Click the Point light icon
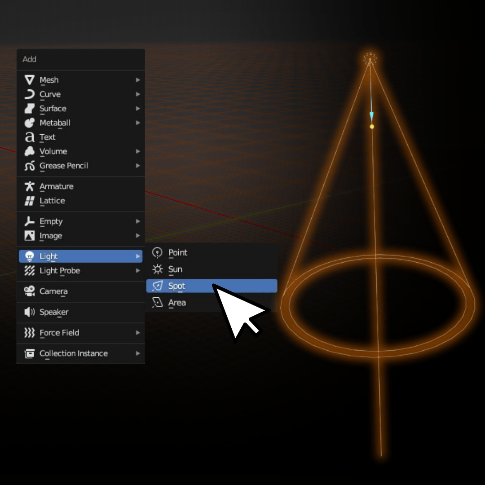The image size is (485, 485). coord(158,253)
